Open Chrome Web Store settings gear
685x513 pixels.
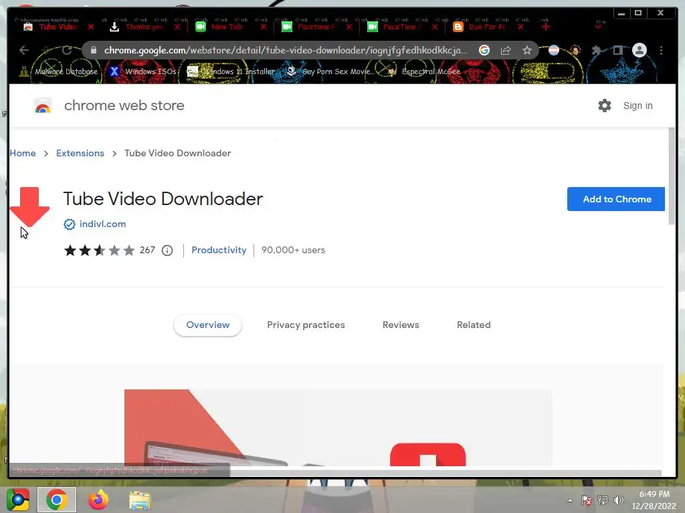[605, 106]
